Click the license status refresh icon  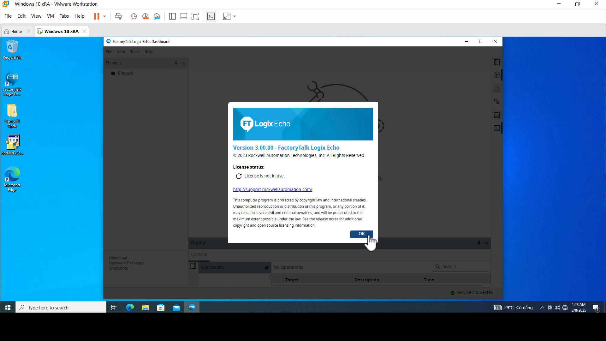239,176
